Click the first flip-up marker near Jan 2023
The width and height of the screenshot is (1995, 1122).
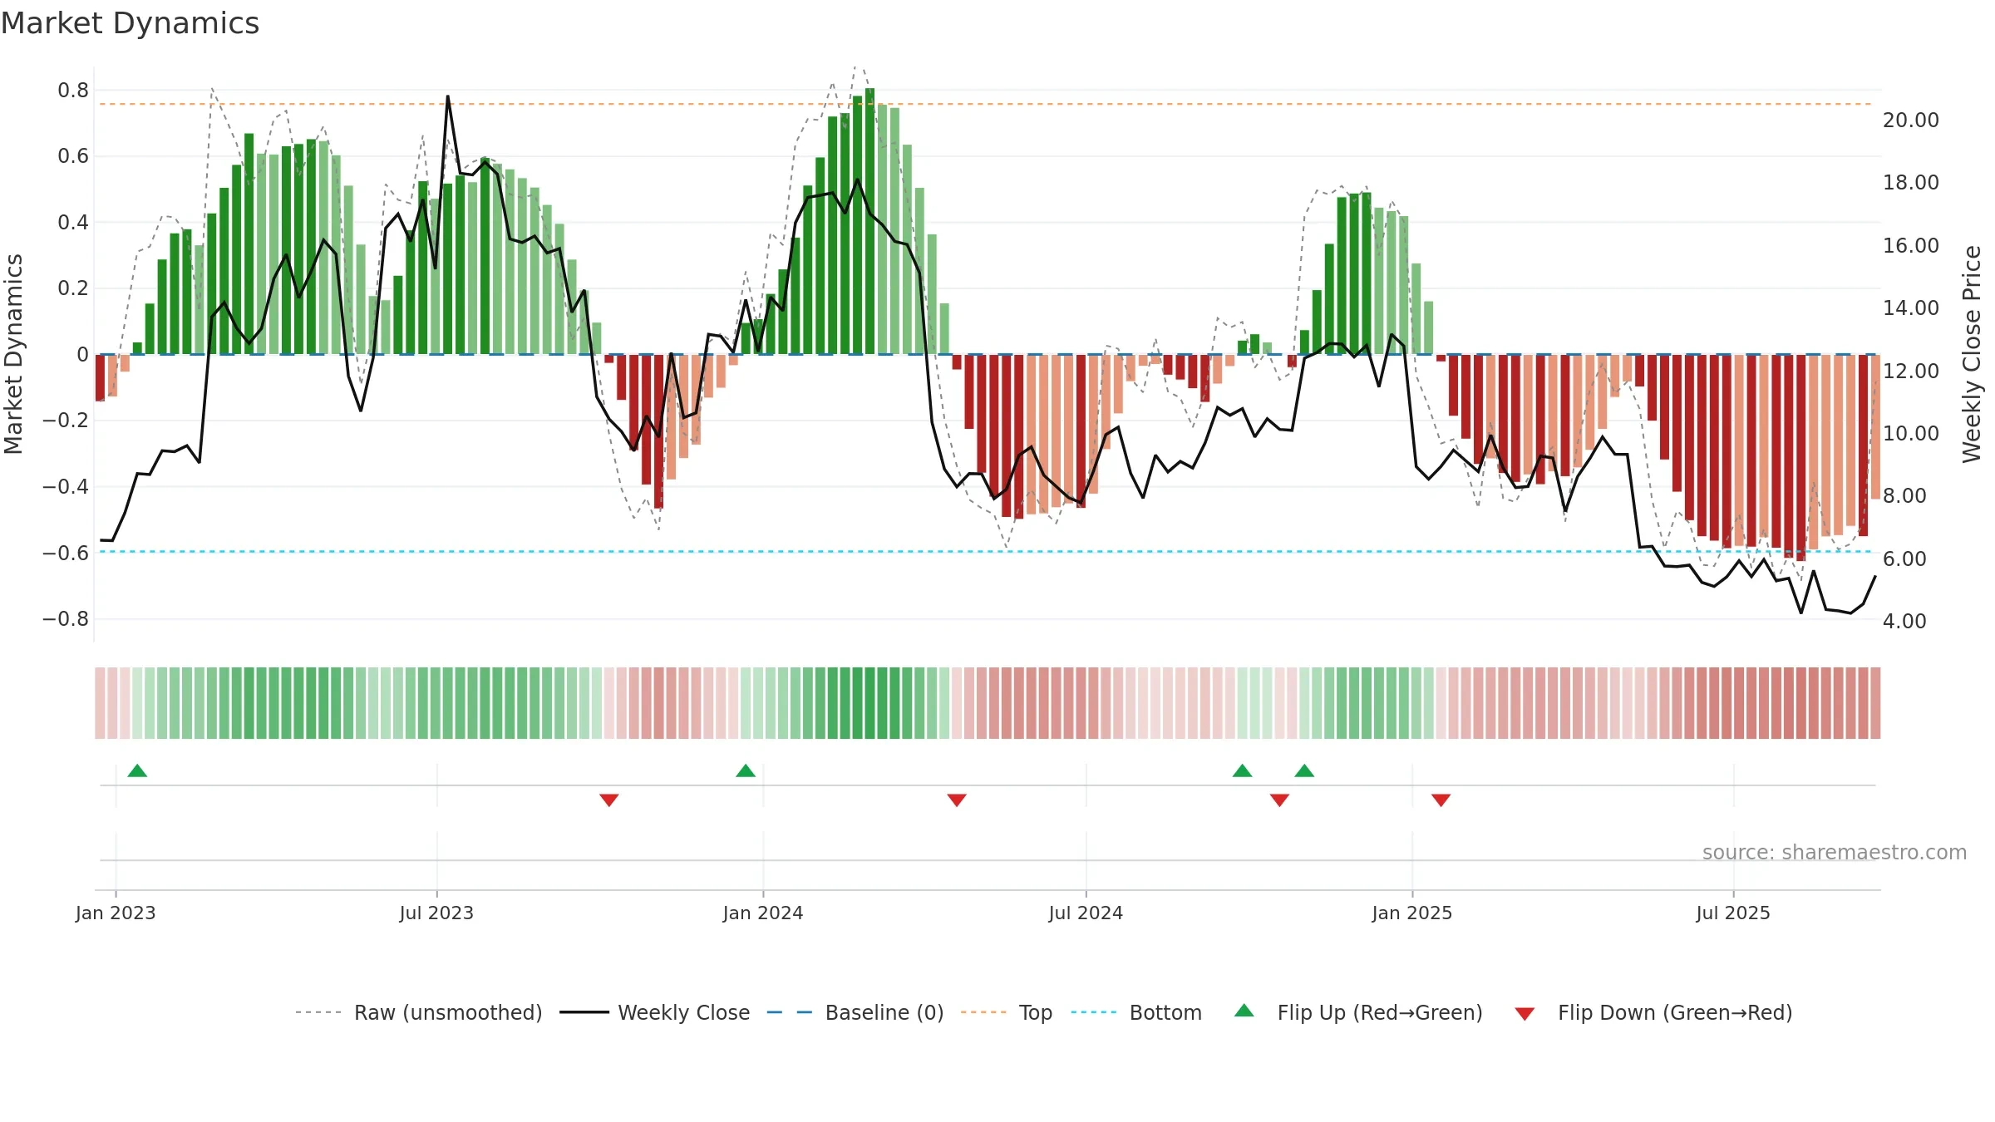point(137,770)
